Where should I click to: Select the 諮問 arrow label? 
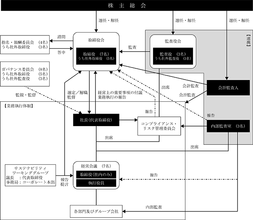point(61,37)
